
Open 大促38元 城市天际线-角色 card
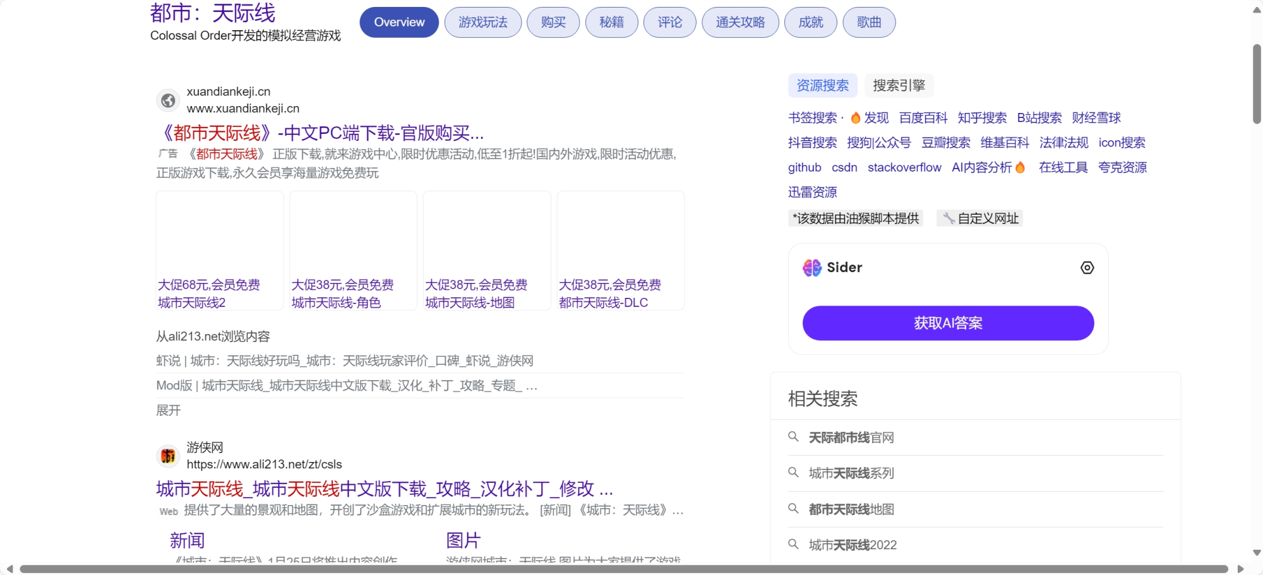[354, 251]
